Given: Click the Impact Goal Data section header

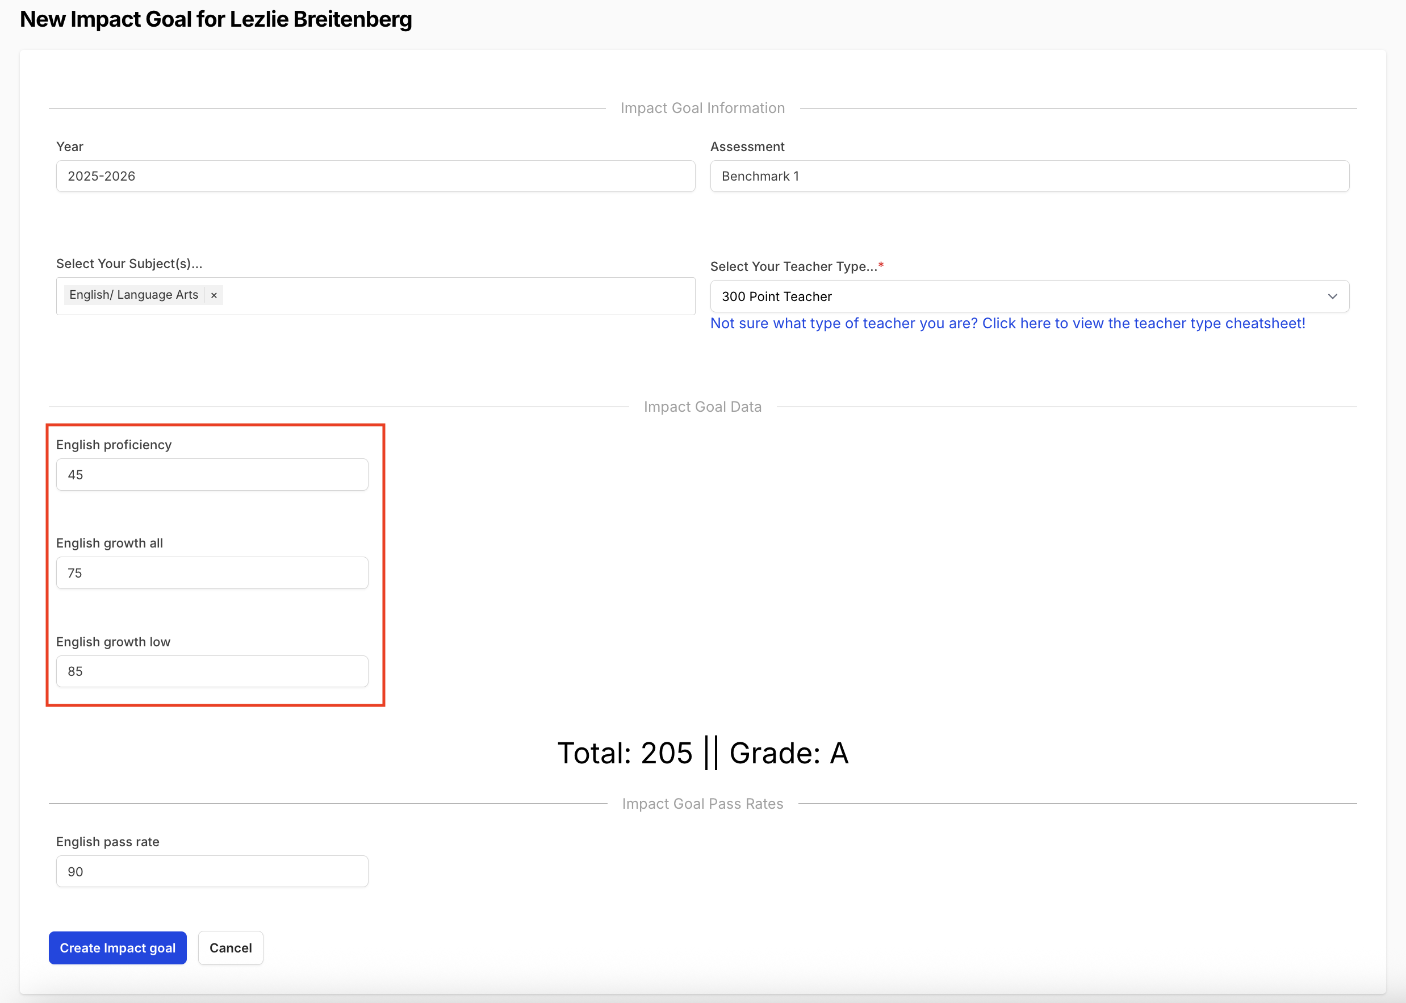Looking at the screenshot, I should [x=702, y=407].
